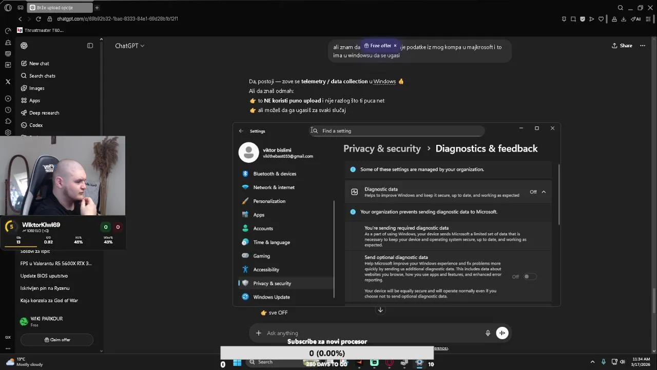The width and height of the screenshot is (657, 370).
Task: Open browser profile account icon
Action: click(x=614, y=19)
